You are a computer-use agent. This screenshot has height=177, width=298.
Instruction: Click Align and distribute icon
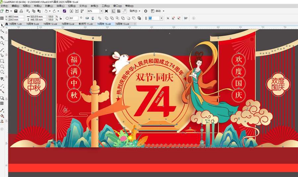click(x=186, y=18)
